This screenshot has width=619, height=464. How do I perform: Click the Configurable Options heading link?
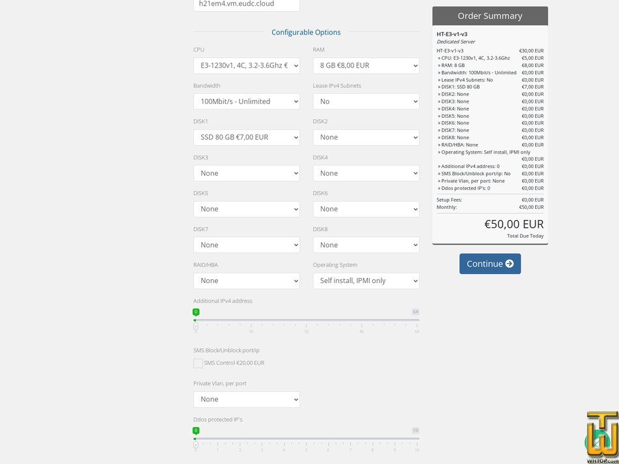pyautogui.click(x=306, y=32)
